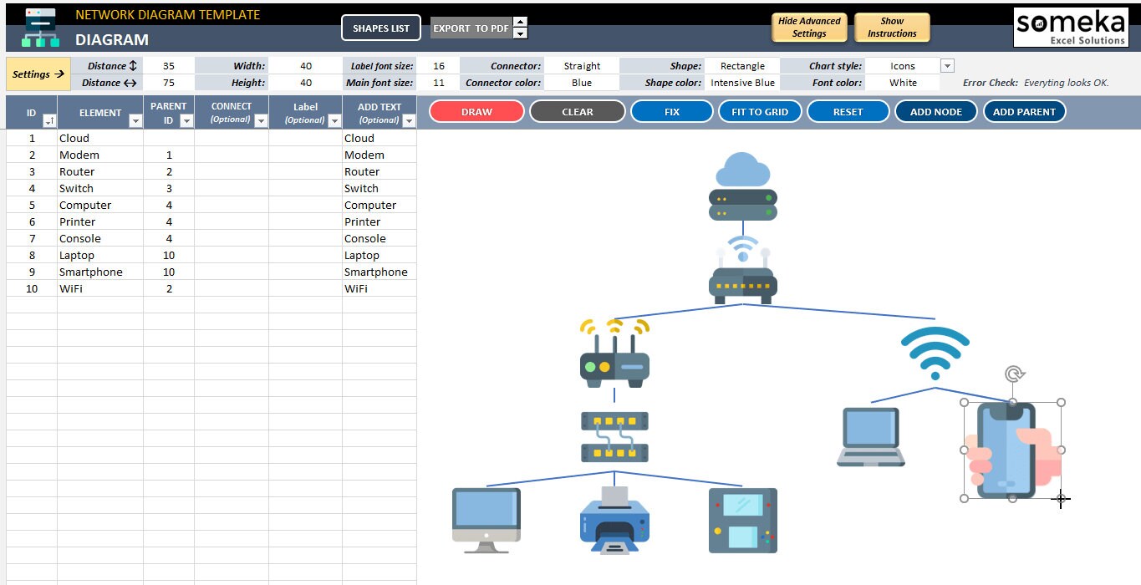Viewport: 1141px width, 585px height.
Task: Select the modem icon below the cloud
Action: click(743, 269)
